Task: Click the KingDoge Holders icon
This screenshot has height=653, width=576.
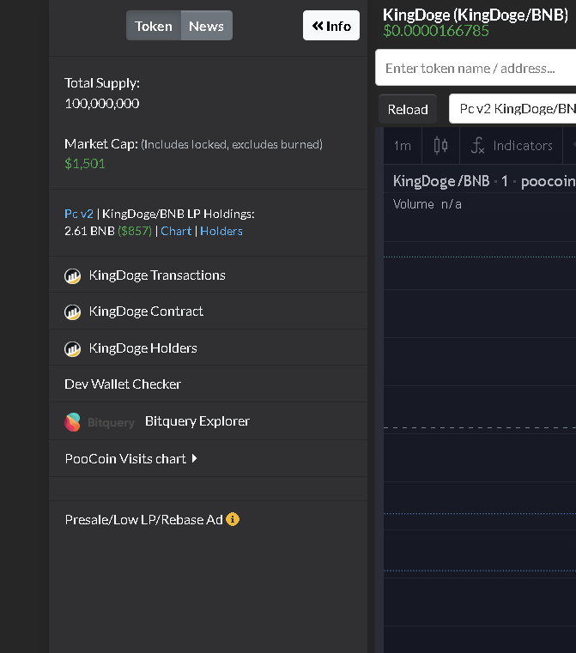Action: [72, 348]
